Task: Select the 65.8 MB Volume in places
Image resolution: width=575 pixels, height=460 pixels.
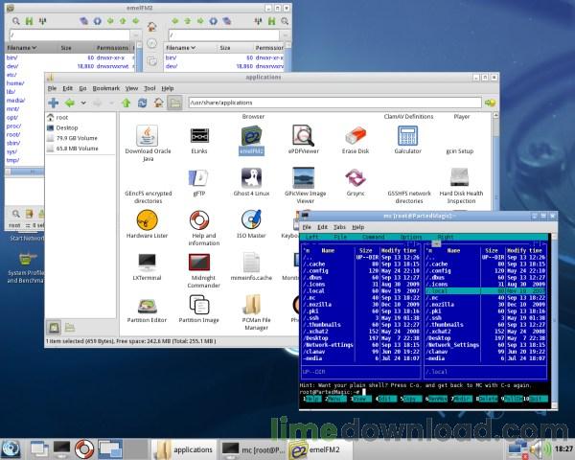Action: pos(77,149)
